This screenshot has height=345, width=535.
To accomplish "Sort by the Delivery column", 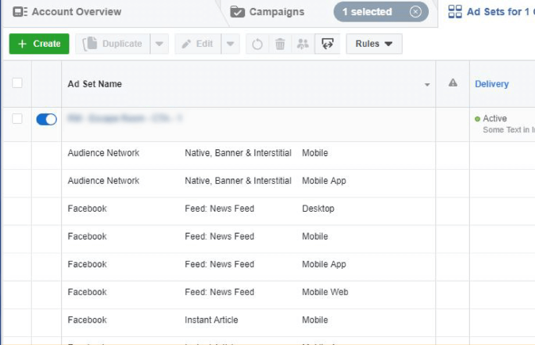I will 491,84.
